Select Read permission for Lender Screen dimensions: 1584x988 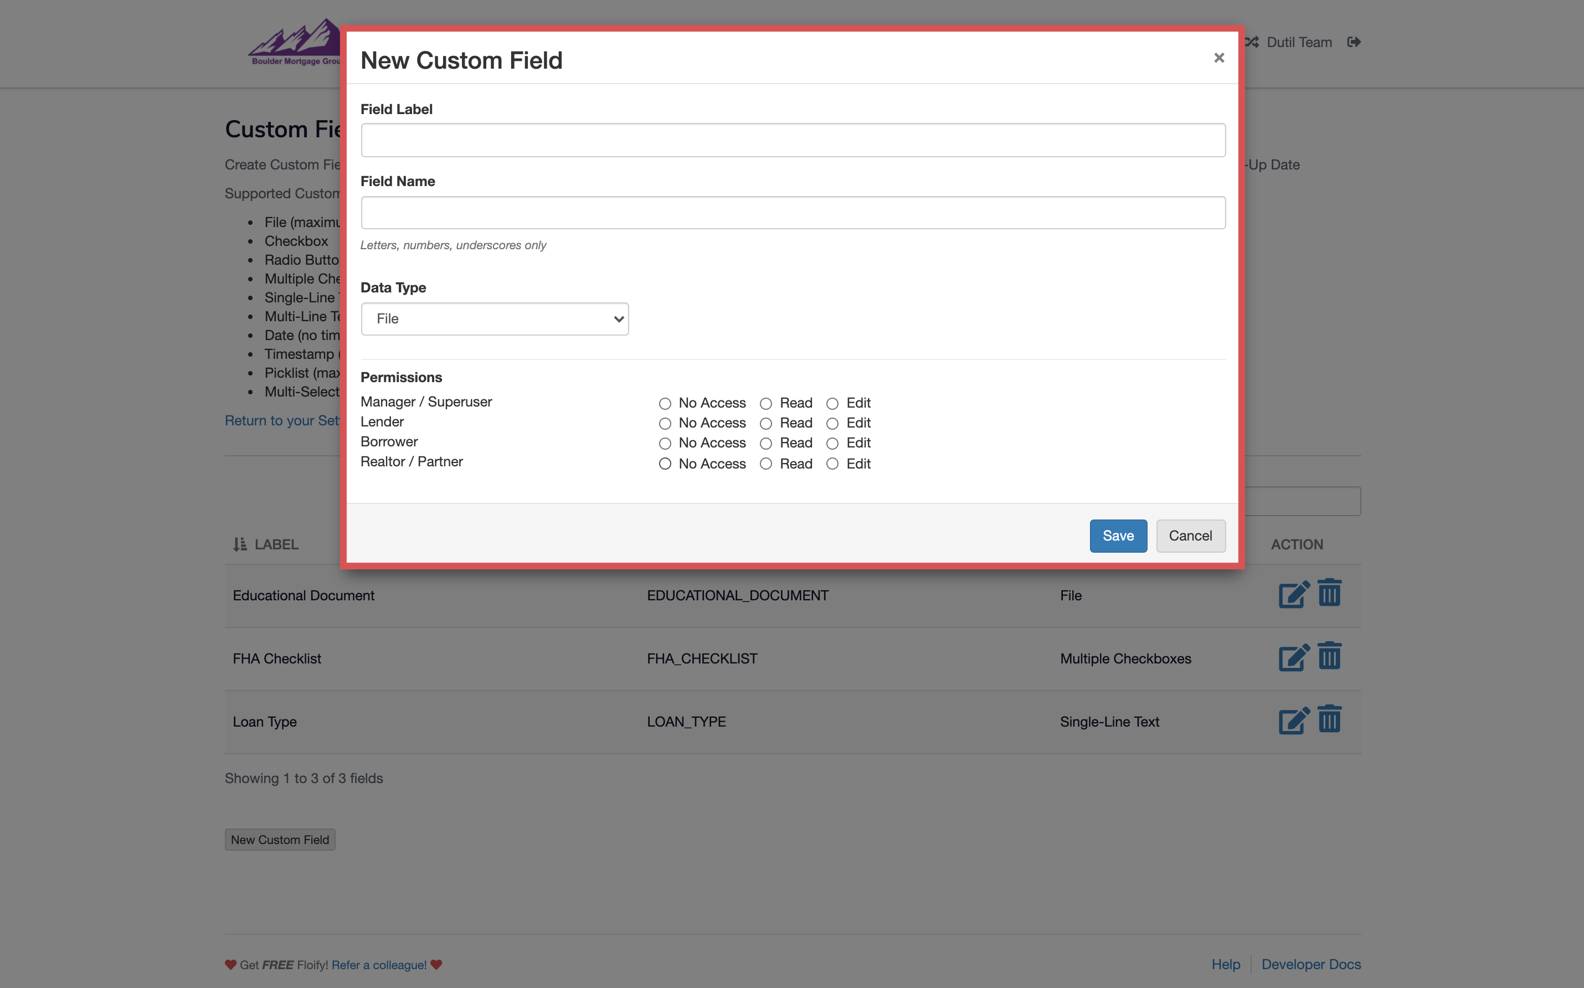(x=766, y=424)
